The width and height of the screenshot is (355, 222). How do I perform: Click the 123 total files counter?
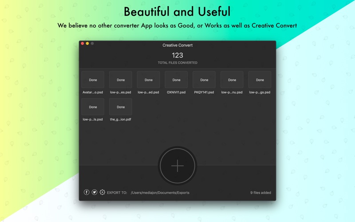point(177,55)
